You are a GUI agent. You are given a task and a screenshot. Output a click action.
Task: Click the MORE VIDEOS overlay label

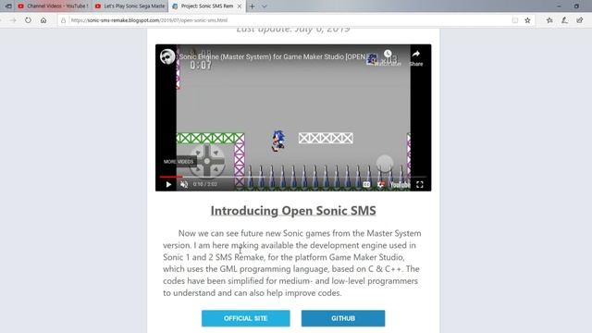point(179,162)
